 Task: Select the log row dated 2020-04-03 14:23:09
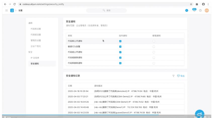[125, 112]
